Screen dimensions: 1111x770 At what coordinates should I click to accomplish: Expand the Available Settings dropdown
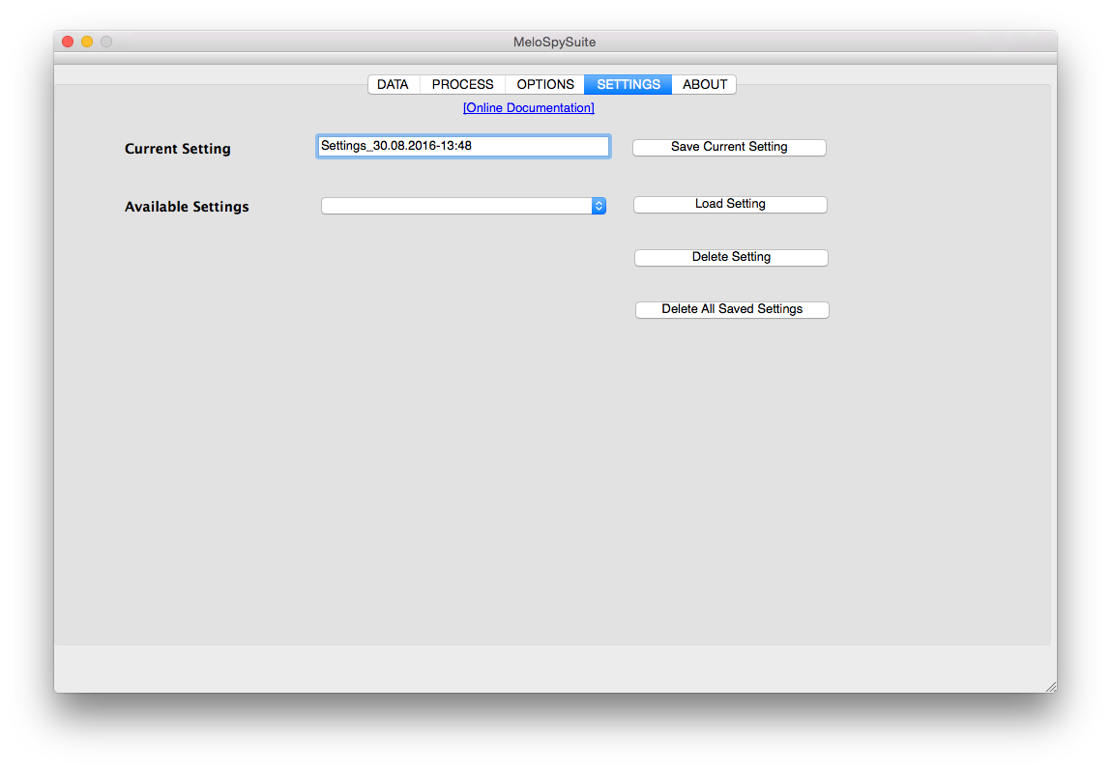463,205
